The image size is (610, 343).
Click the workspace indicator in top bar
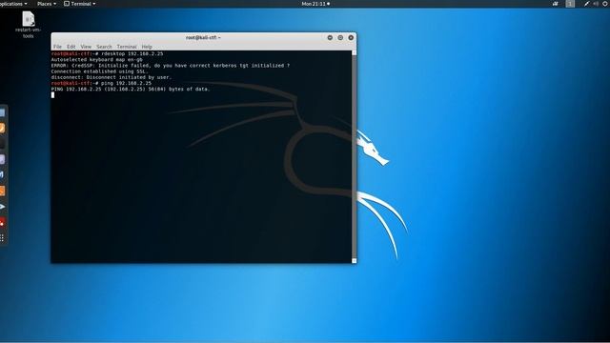coord(570,4)
